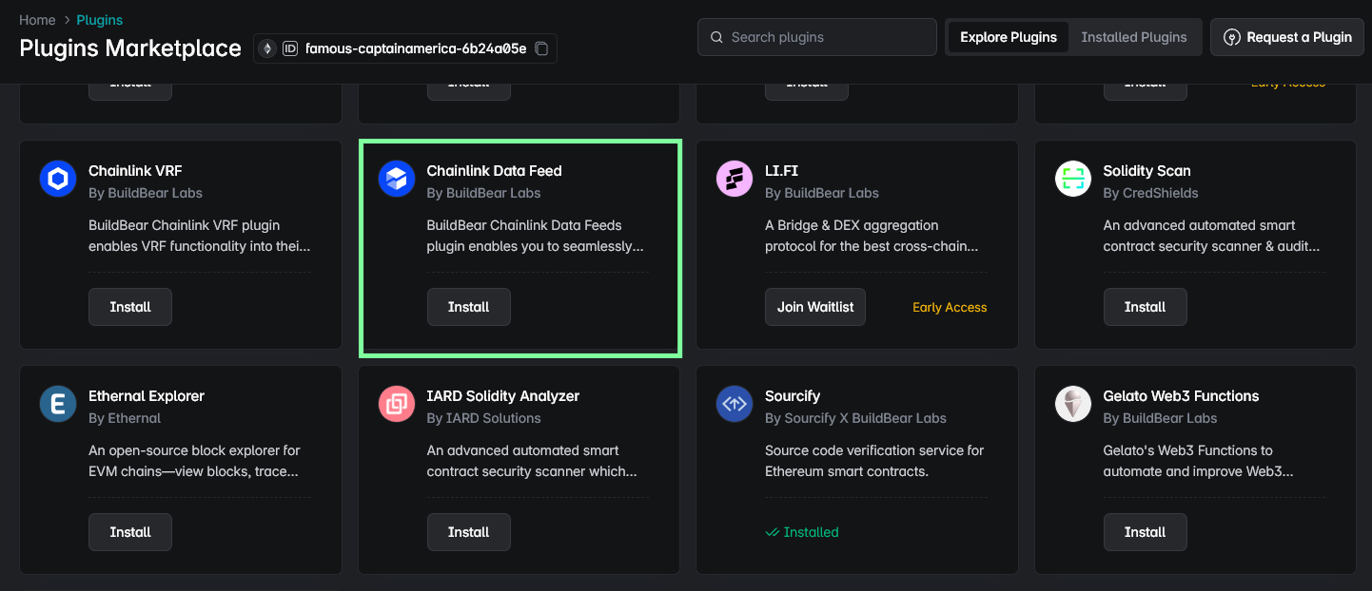Click the Early Access label on LI.FI

[950, 307]
